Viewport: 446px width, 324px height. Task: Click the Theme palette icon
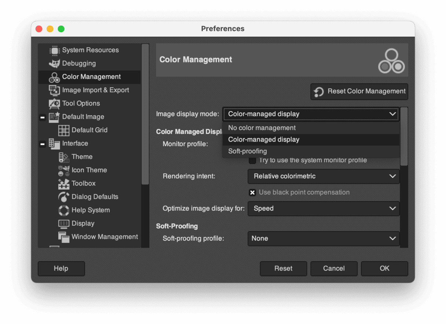[64, 157]
